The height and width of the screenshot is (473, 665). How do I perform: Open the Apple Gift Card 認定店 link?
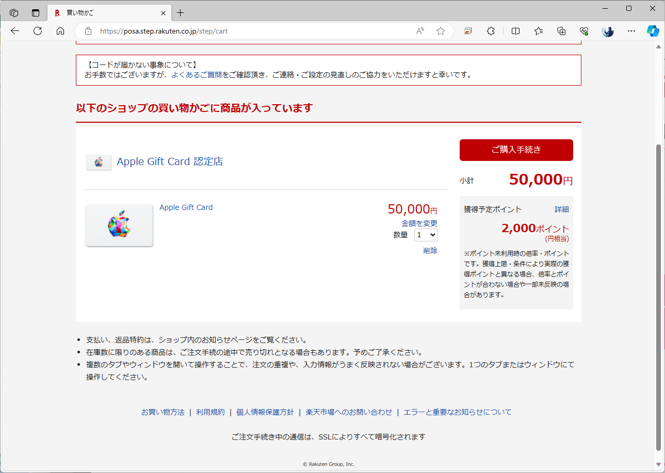(170, 161)
